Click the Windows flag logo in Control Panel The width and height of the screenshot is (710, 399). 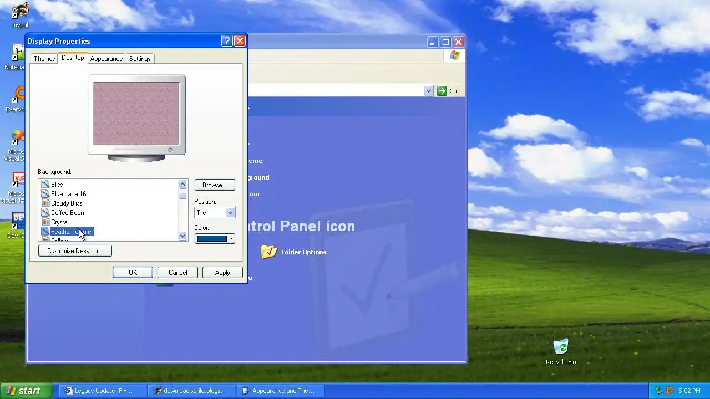pyautogui.click(x=455, y=55)
